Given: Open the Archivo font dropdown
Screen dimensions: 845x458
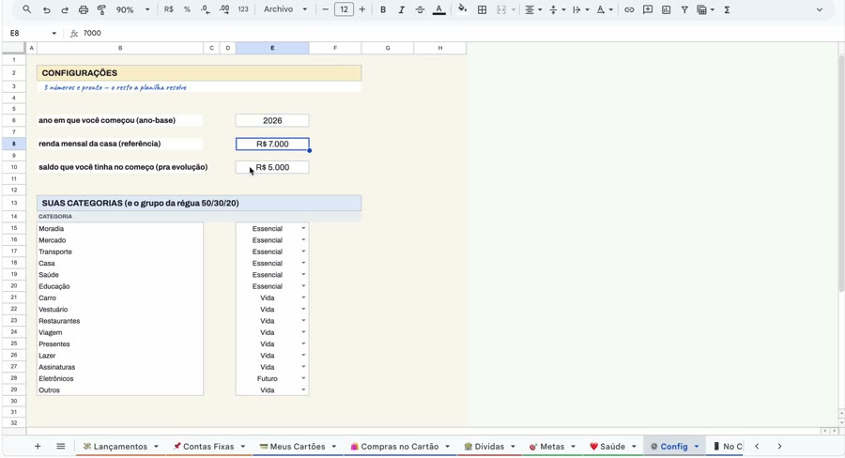Looking at the screenshot, I should tap(285, 9).
